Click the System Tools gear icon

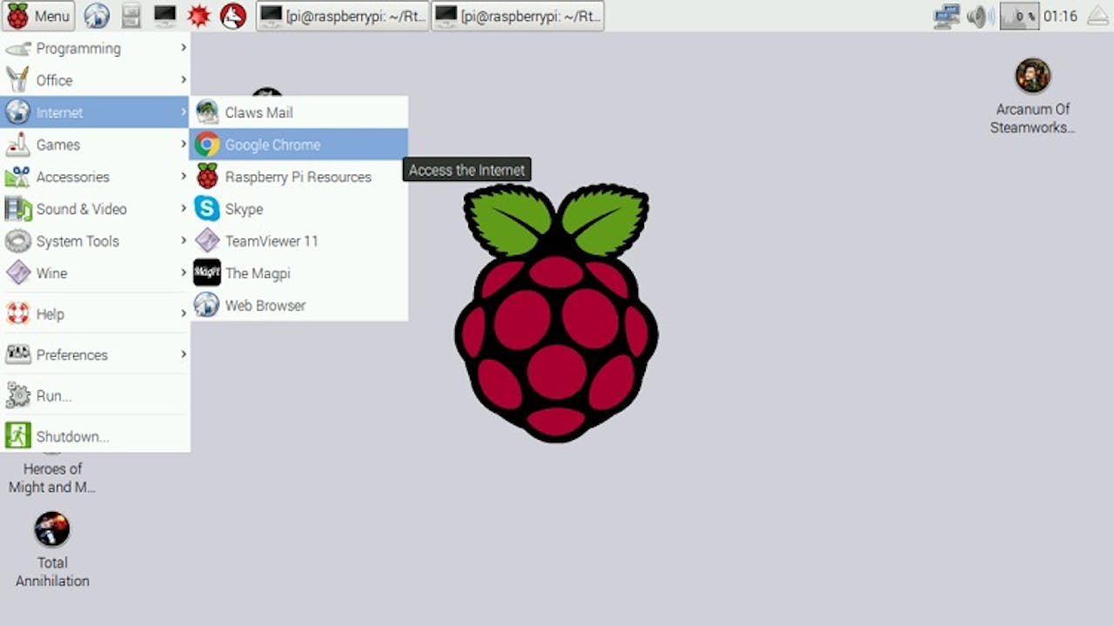[x=18, y=241]
